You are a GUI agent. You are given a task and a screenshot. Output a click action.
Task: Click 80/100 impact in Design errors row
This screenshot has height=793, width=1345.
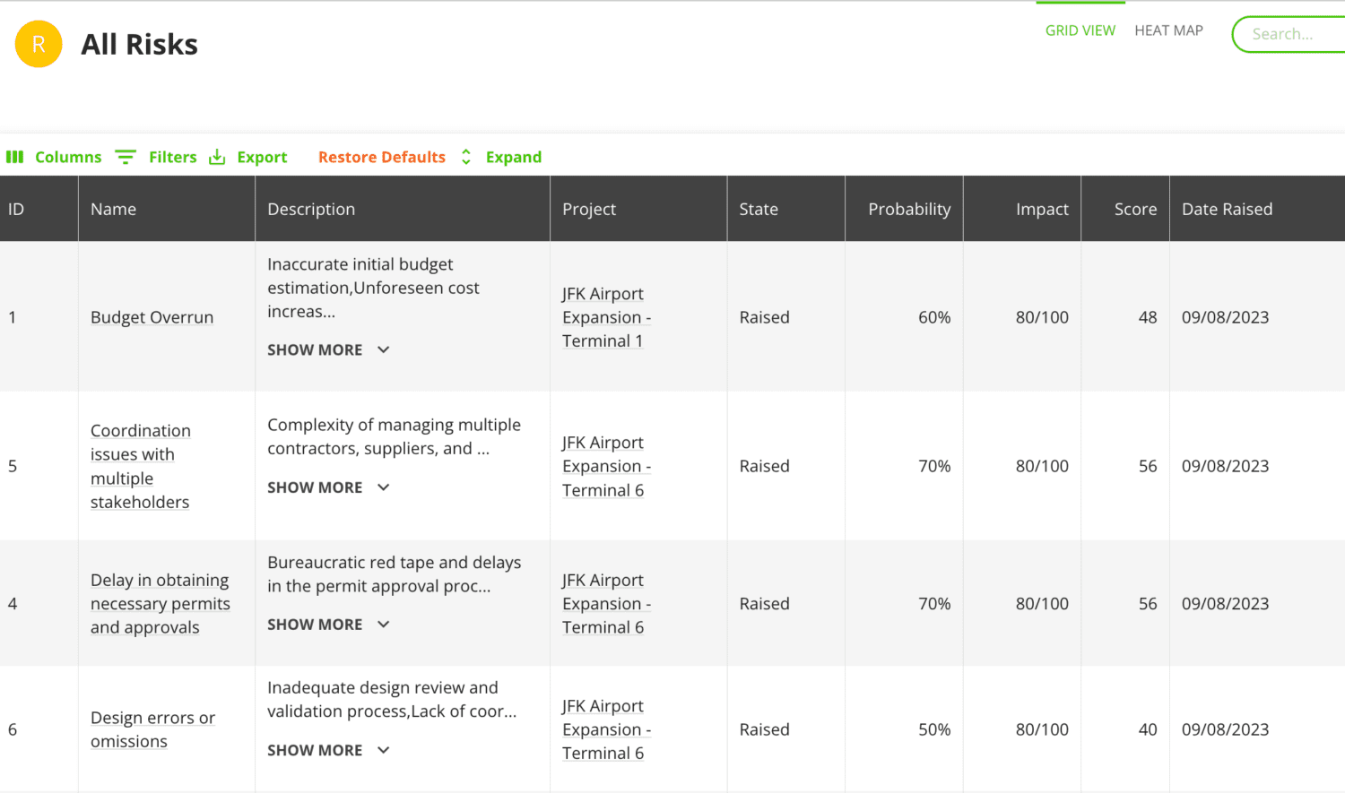(x=1042, y=729)
